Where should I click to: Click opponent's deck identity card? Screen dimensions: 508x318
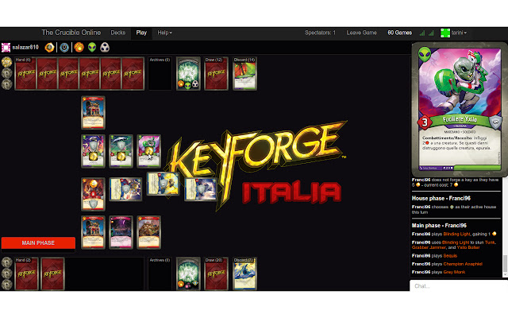coord(188,74)
